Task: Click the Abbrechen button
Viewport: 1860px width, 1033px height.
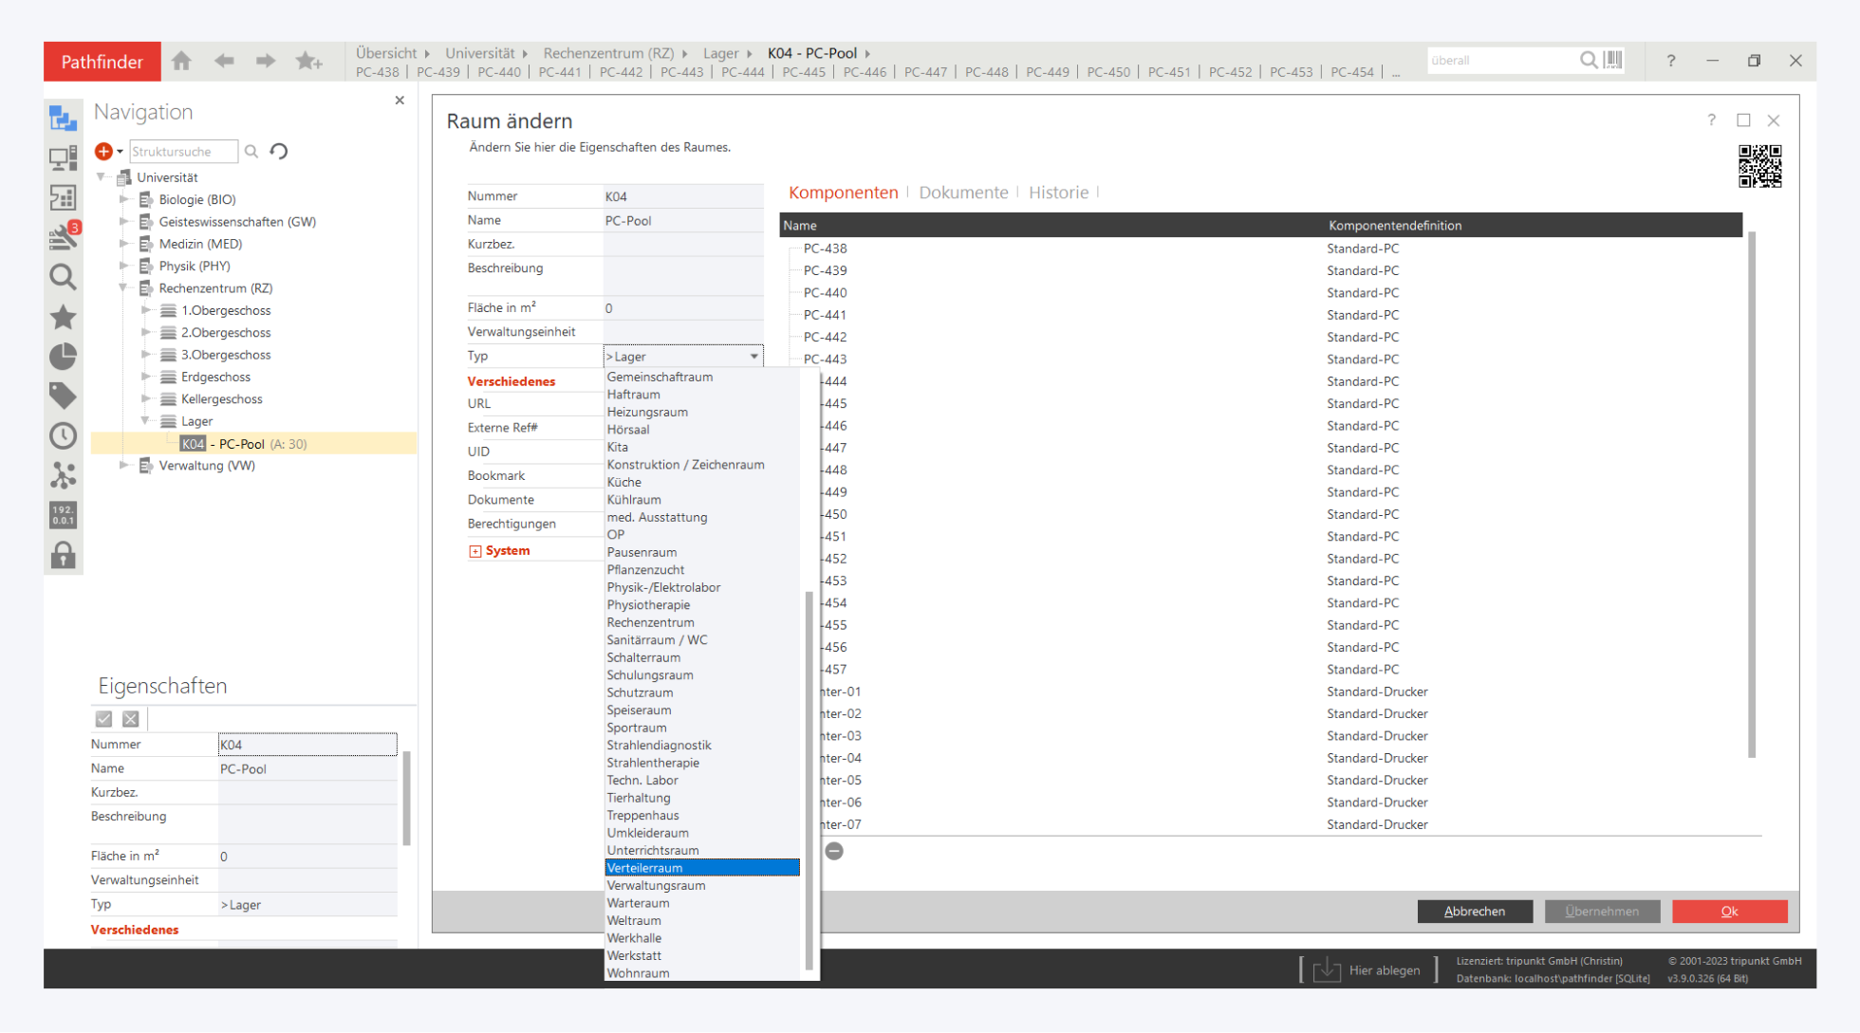Action: (1474, 912)
